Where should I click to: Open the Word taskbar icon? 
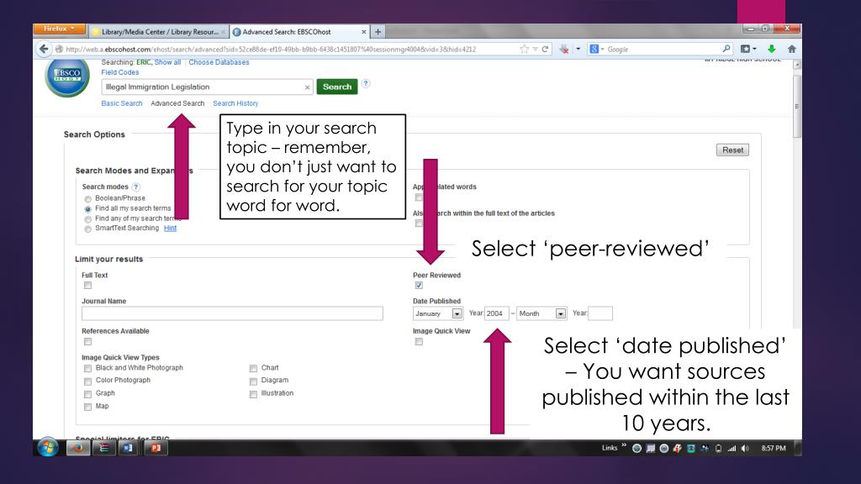click(x=128, y=448)
